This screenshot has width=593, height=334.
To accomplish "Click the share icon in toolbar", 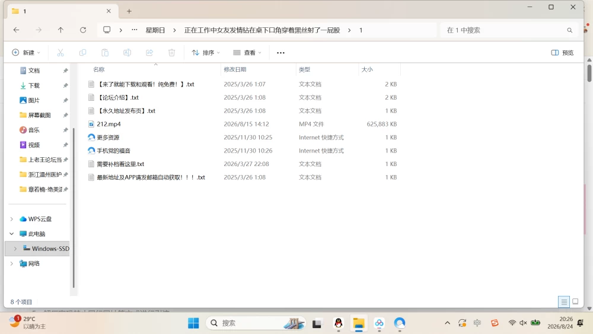I will 149,53.
